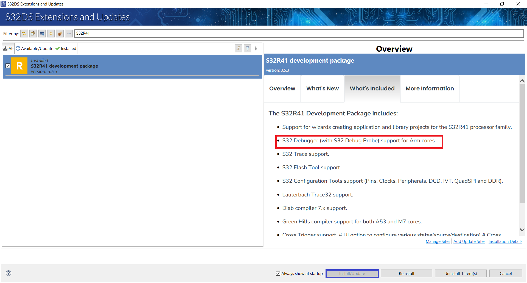Toggle the S32R41 development package checkbox

[8, 66]
